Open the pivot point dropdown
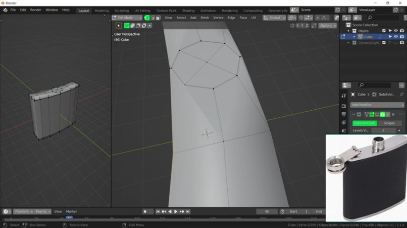407x228 pixels. tap(292, 18)
